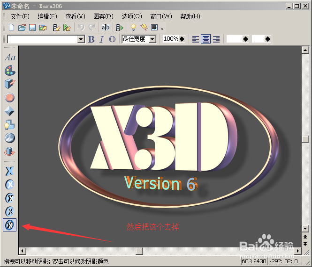The width and height of the screenshot is (312, 267).
Task: Click the display quality square icon
Action: tap(154, 28)
